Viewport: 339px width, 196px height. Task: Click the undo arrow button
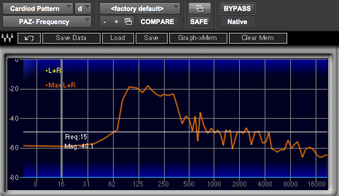(x=28, y=38)
